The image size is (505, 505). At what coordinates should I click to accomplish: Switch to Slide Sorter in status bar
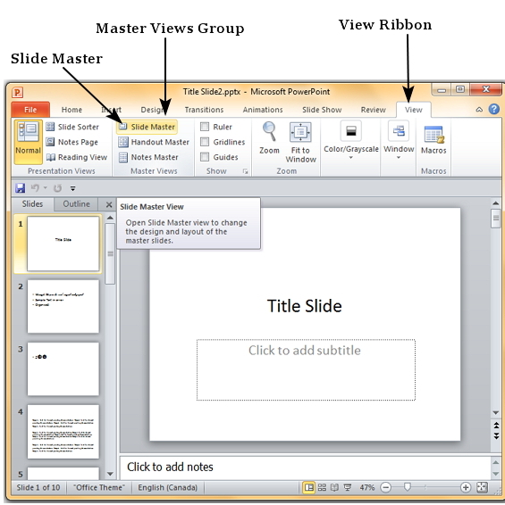pyautogui.click(x=322, y=487)
